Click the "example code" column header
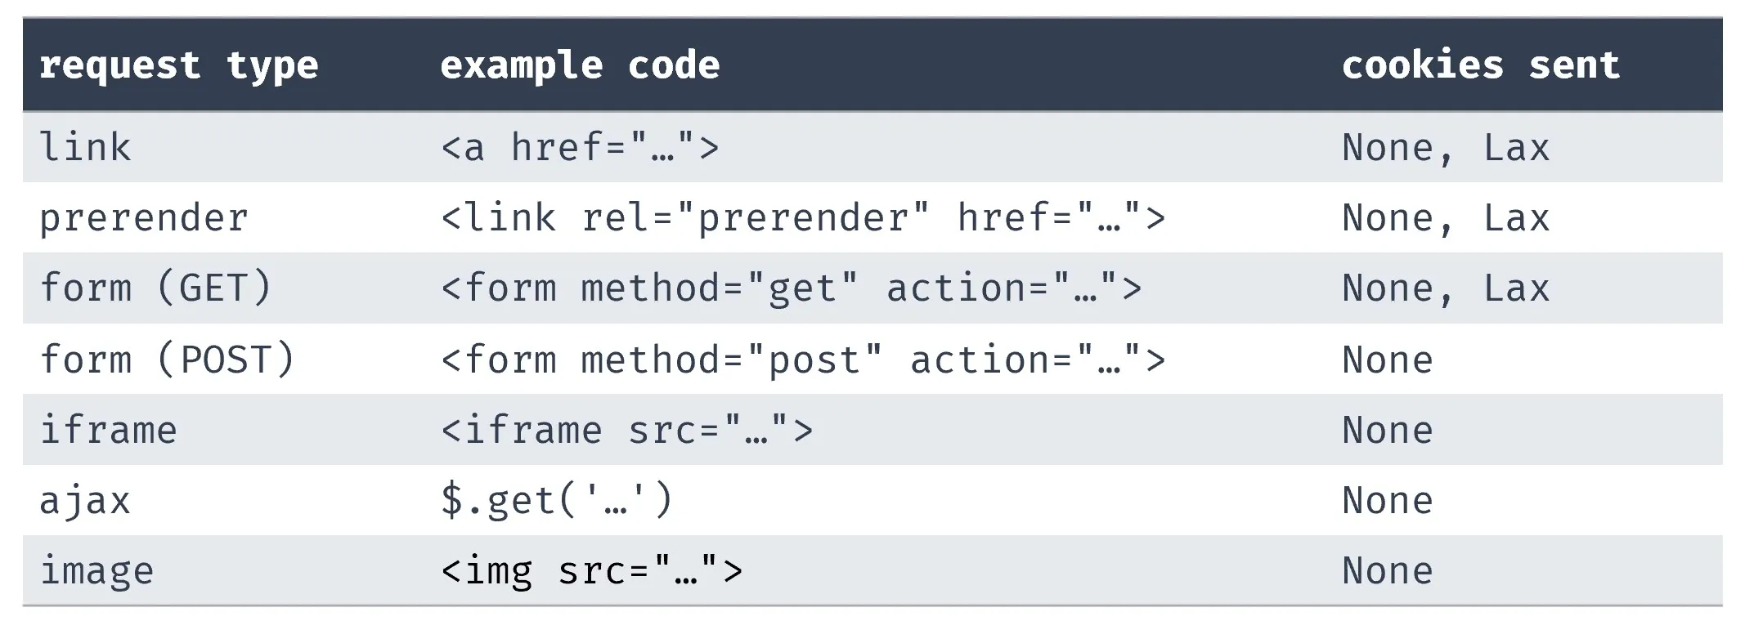 pyautogui.click(x=579, y=65)
